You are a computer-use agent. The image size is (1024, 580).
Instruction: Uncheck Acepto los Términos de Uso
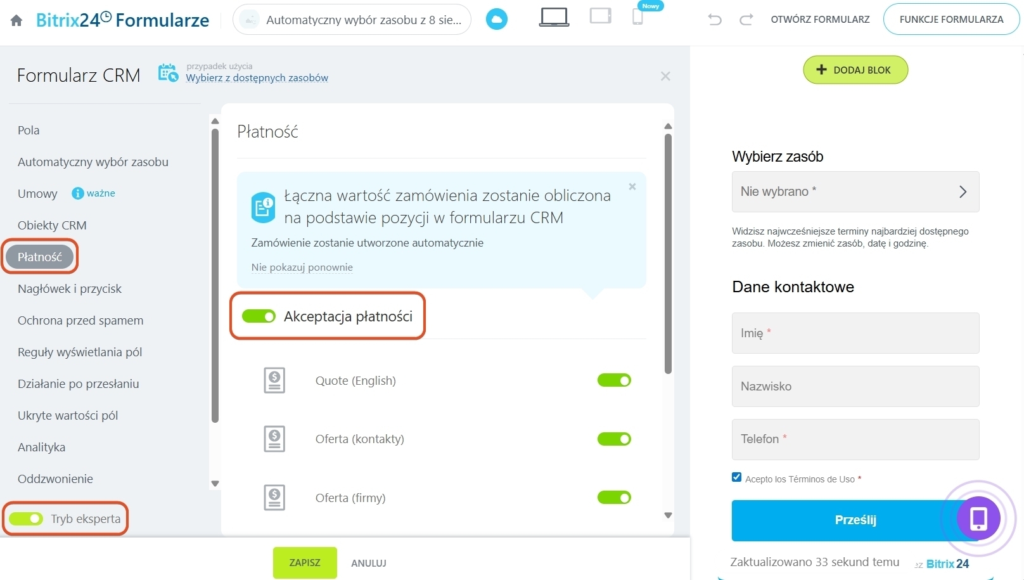pyautogui.click(x=736, y=477)
